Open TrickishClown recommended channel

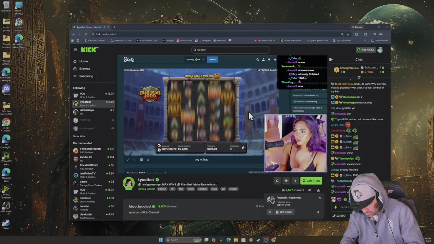pyautogui.click(x=94, y=167)
